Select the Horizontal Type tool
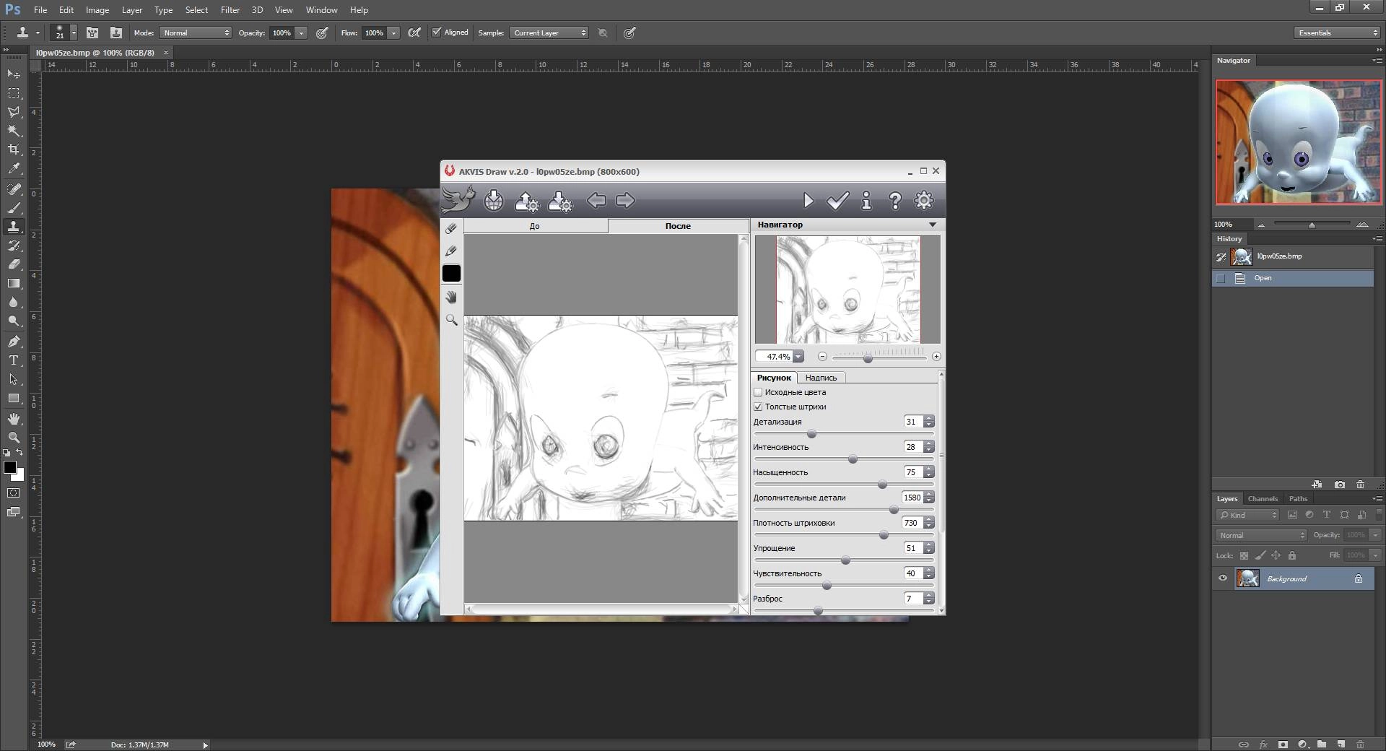 [x=14, y=360]
